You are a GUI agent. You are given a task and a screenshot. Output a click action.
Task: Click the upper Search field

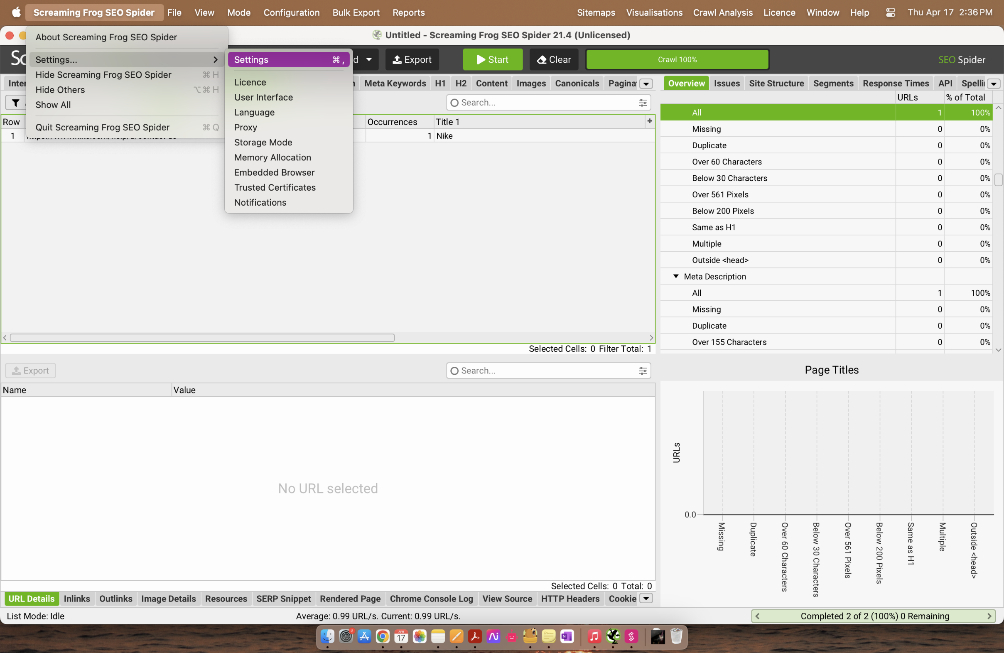(x=548, y=103)
